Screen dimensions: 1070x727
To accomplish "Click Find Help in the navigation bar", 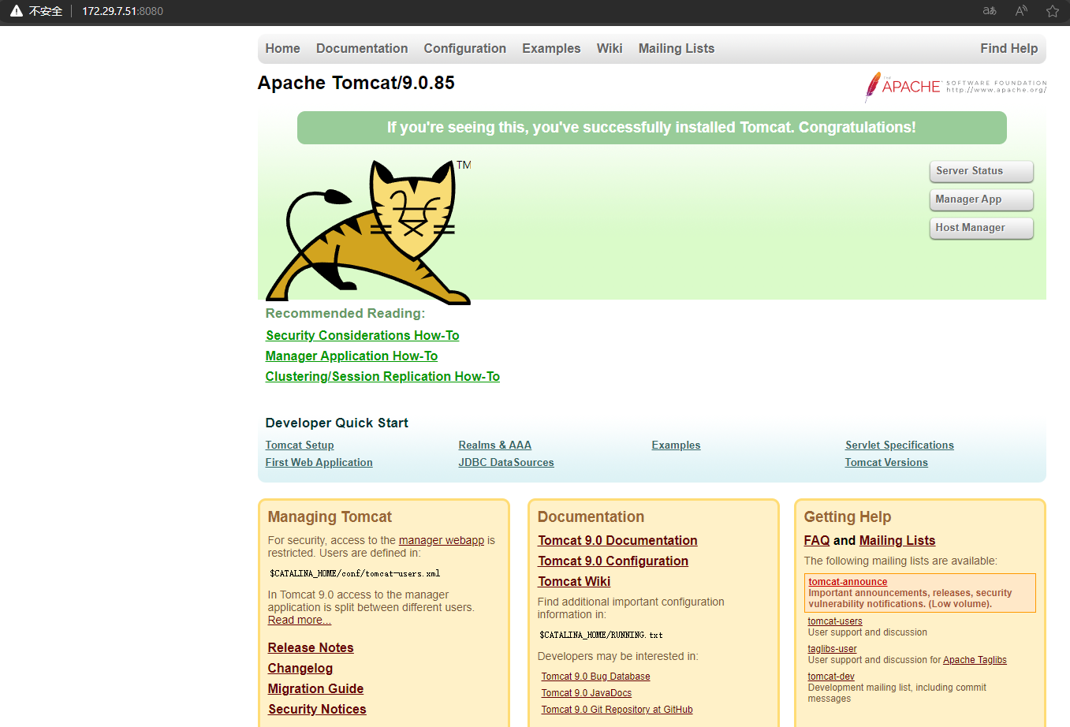I will tap(1008, 48).
